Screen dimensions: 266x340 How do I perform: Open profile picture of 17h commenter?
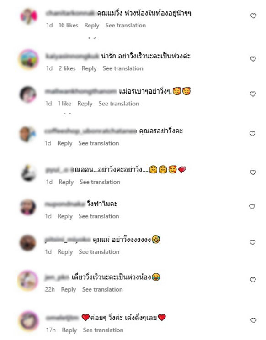28,321
